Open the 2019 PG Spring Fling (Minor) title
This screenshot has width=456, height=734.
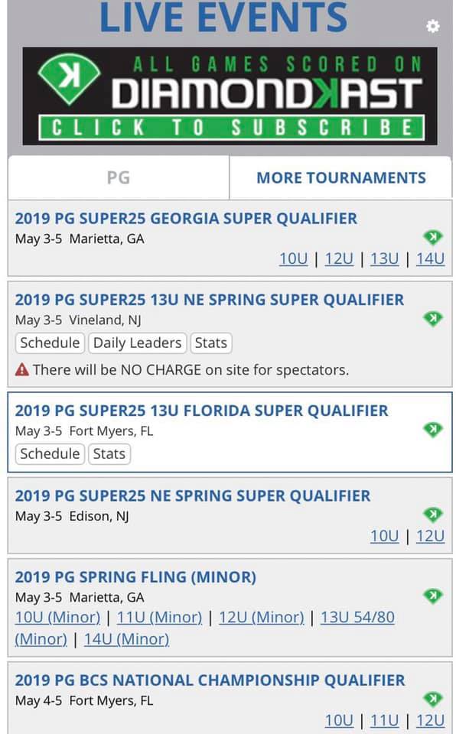click(135, 576)
